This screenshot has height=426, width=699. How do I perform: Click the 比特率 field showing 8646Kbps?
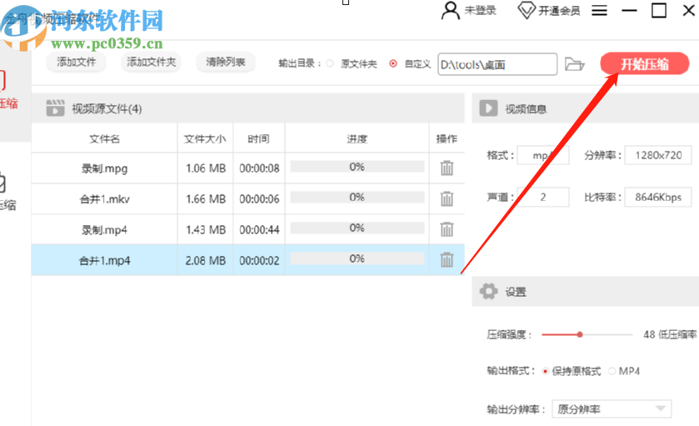pos(658,197)
